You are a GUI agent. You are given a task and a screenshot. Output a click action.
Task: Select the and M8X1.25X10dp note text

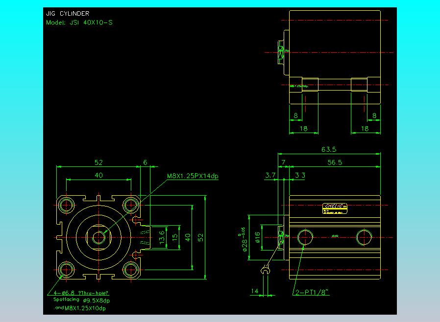click(x=80, y=308)
